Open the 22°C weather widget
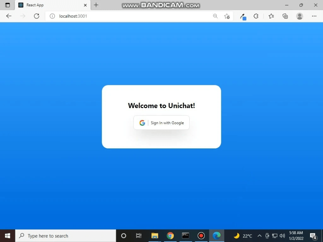Image resolution: width=323 pixels, height=242 pixels. click(243, 236)
